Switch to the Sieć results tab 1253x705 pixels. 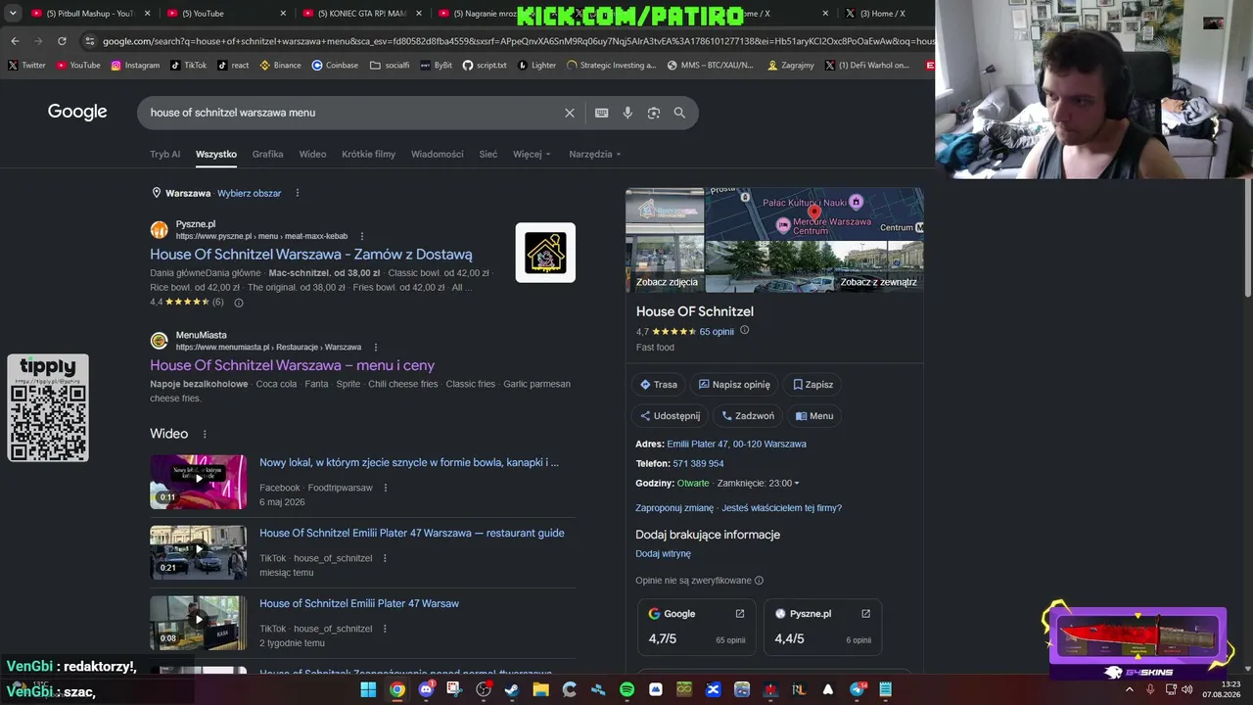click(x=487, y=154)
